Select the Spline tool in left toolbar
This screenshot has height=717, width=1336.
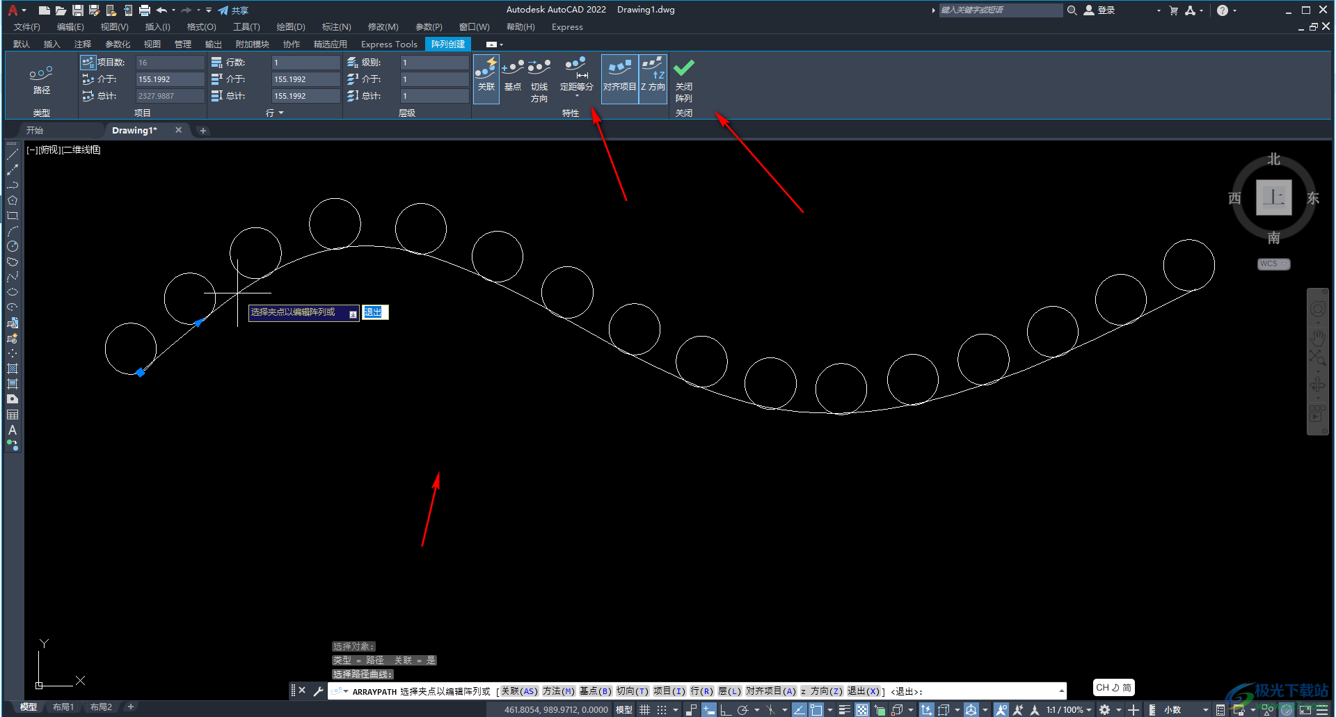13,277
